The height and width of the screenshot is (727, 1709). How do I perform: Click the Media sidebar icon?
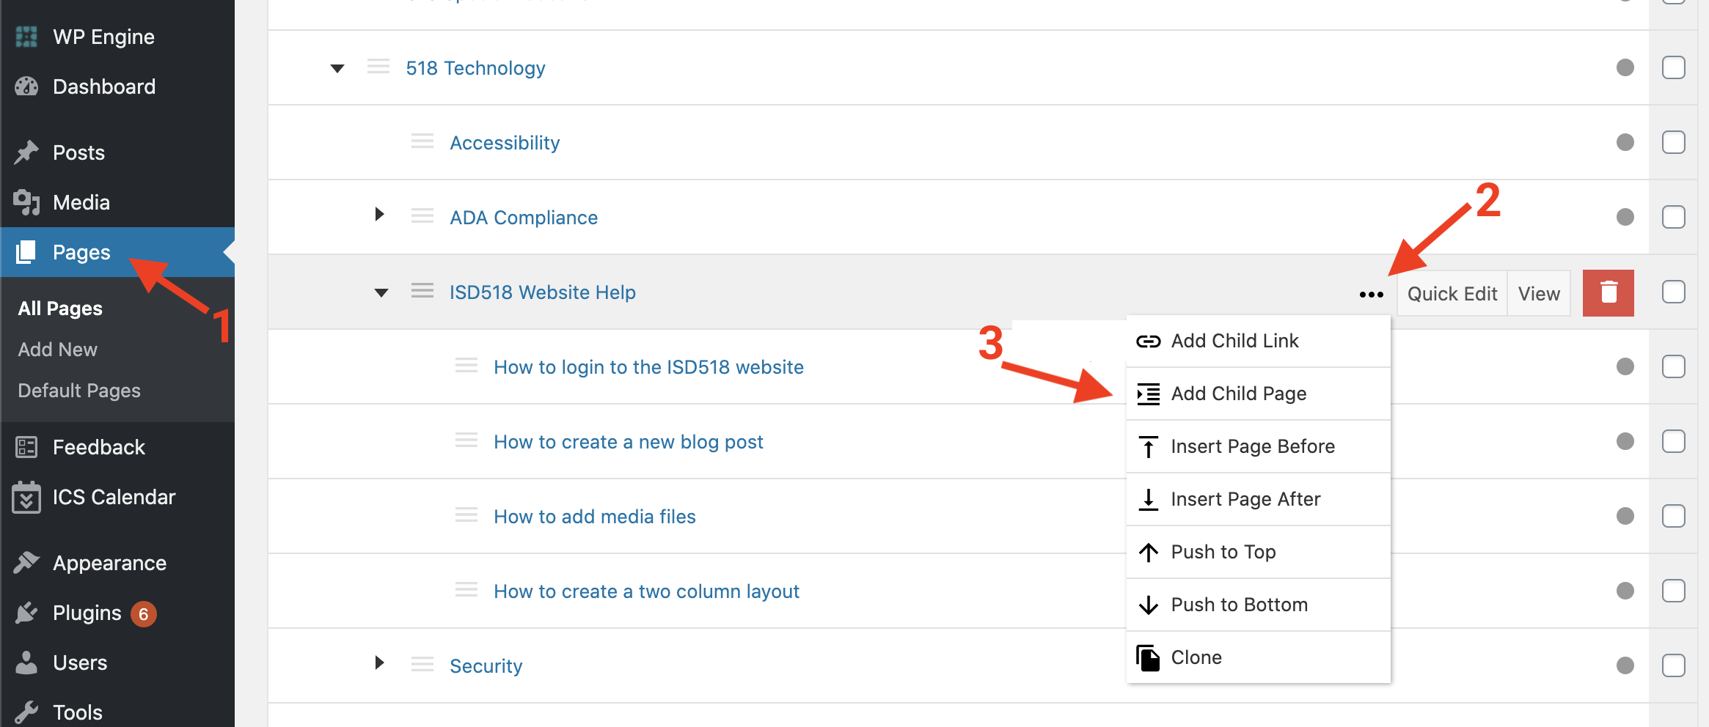tap(26, 202)
